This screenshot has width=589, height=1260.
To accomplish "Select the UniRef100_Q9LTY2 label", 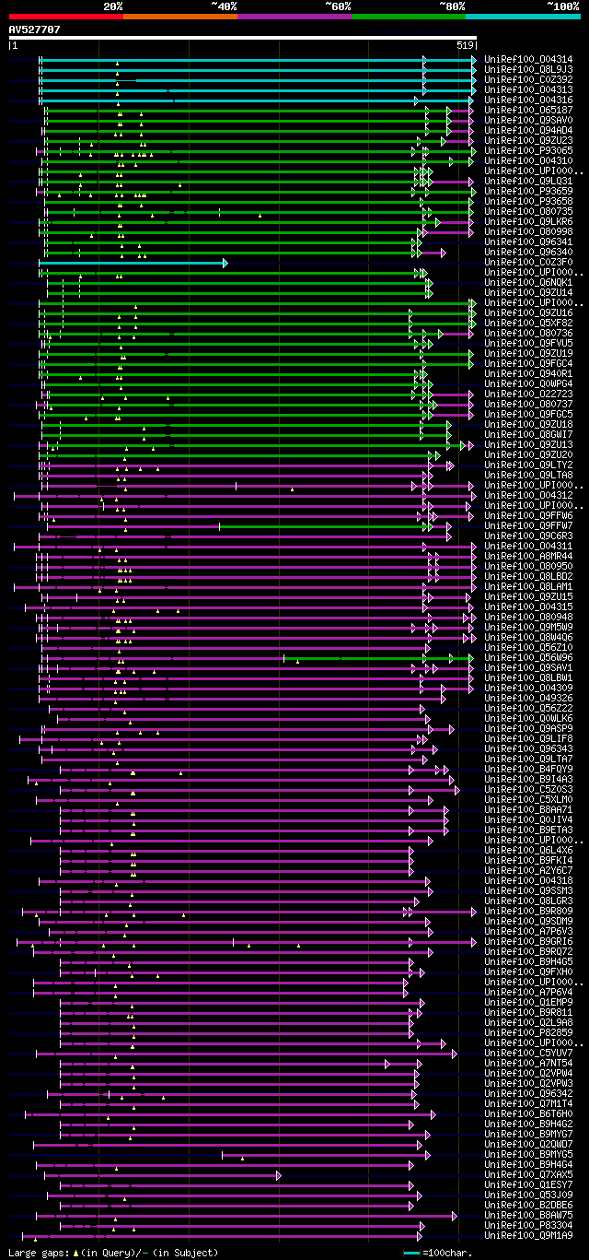I will pos(528,465).
